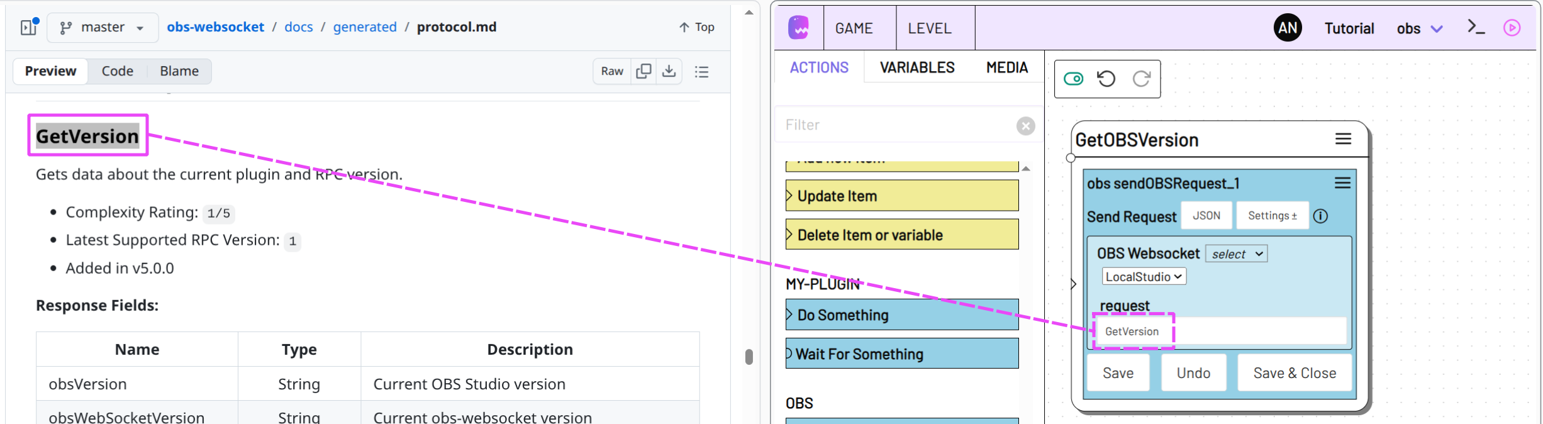Screen dimensions: 1543x424
Task: Open the file tree side panel icon
Action: click(x=29, y=27)
